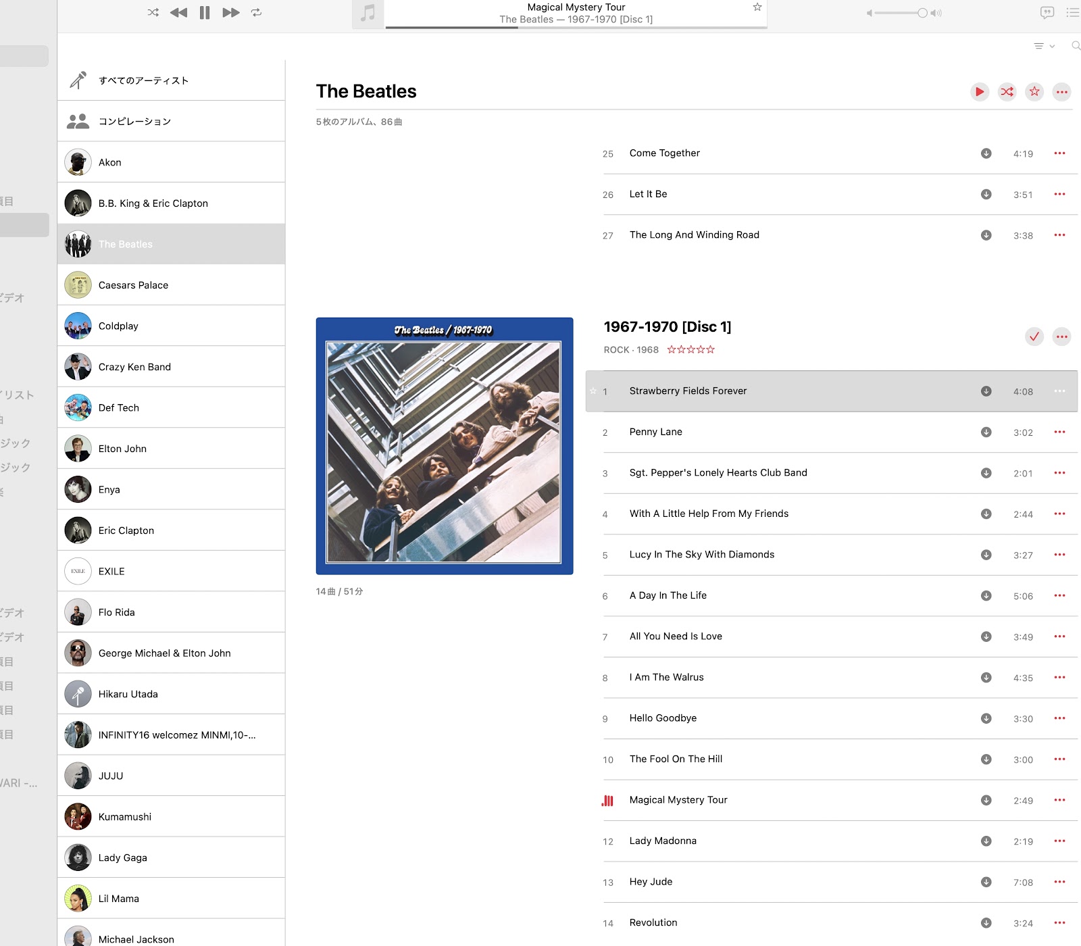Screen dimensions: 1081x946
Task: Download Hello Goodbye
Action: pyautogui.click(x=986, y=718)
